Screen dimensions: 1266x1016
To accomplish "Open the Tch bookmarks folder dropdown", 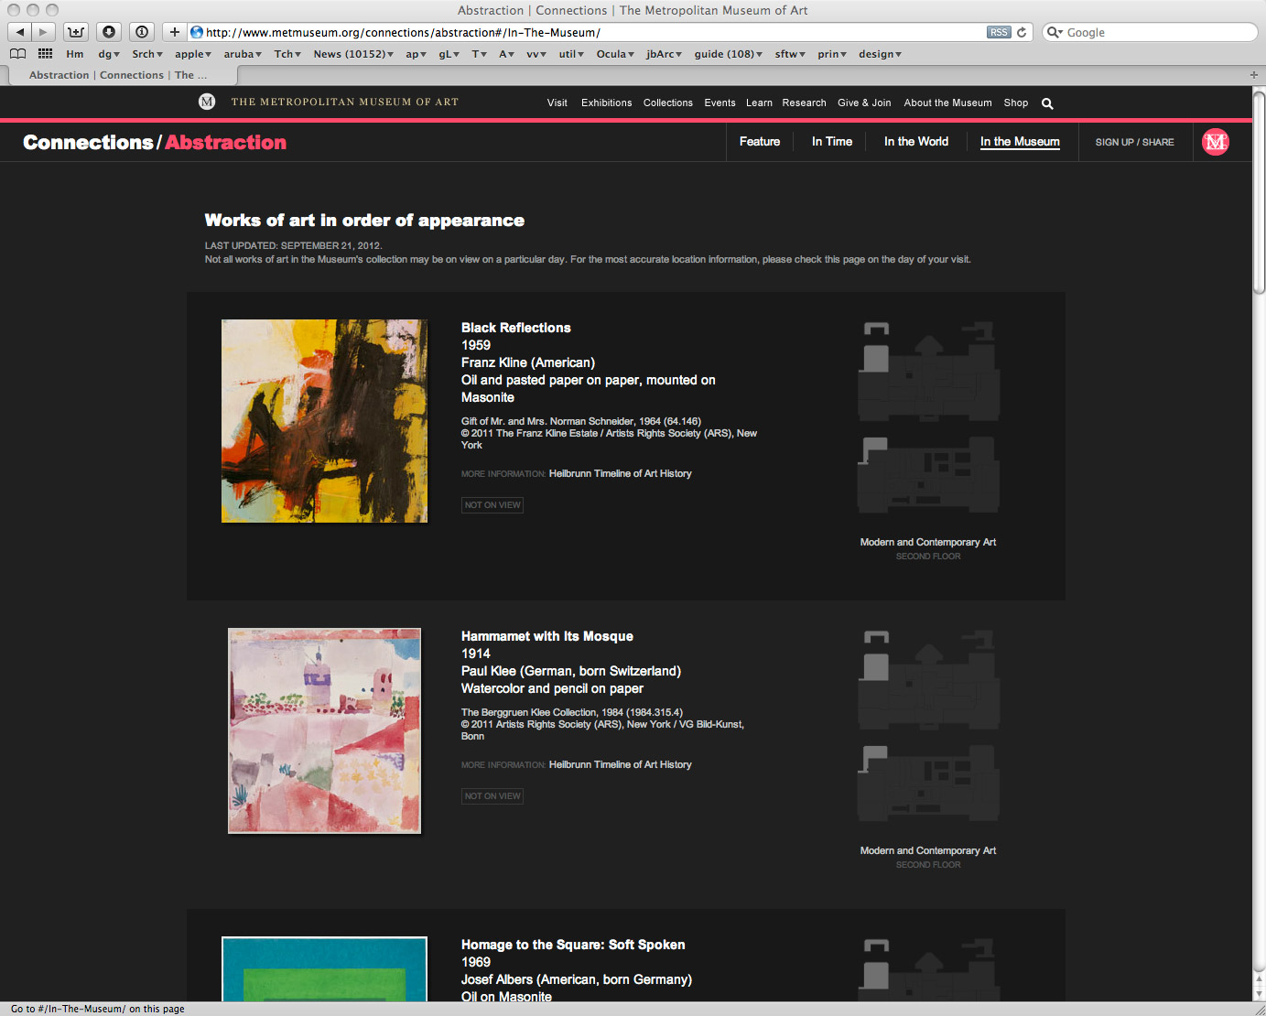I will [287, 54].
